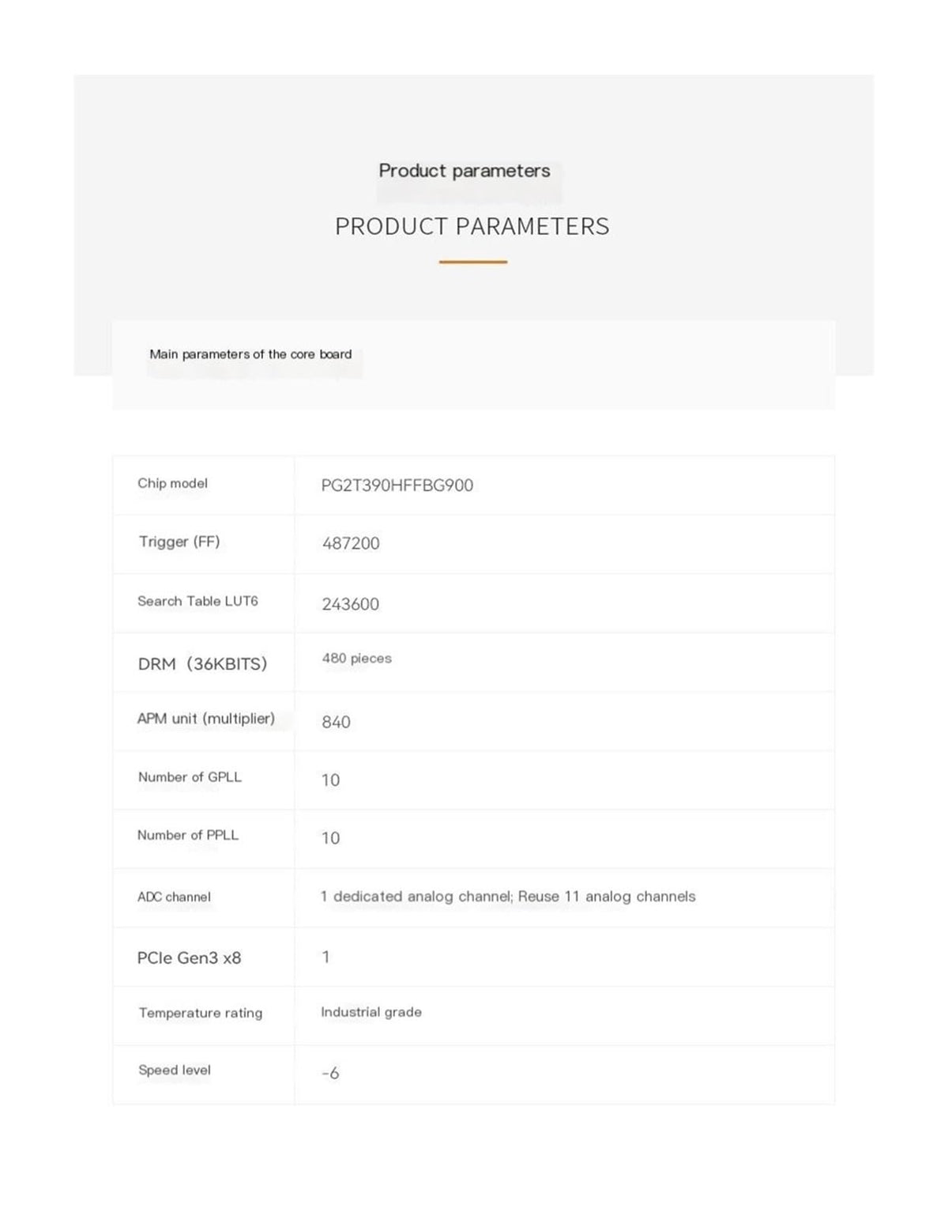Click the Search Table LUT6 label

point(197,601)
